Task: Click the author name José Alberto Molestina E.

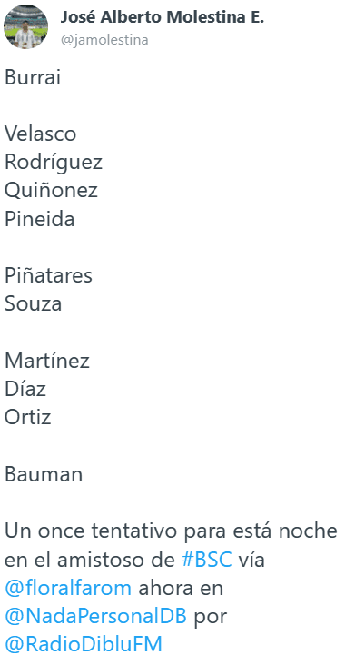Action: click(x=163, y=17)
